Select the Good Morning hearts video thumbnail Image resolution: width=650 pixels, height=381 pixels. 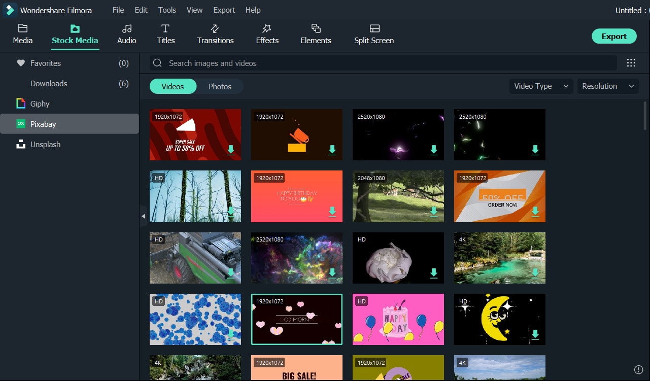[297, 319]
